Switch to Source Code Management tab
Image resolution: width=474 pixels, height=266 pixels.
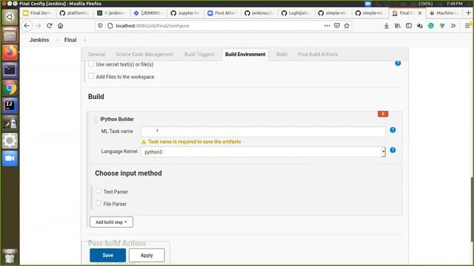point(144,54)
